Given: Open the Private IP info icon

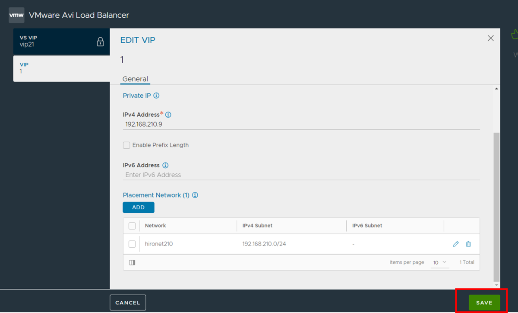Looking at the screenshot, I should coord(156,96).
